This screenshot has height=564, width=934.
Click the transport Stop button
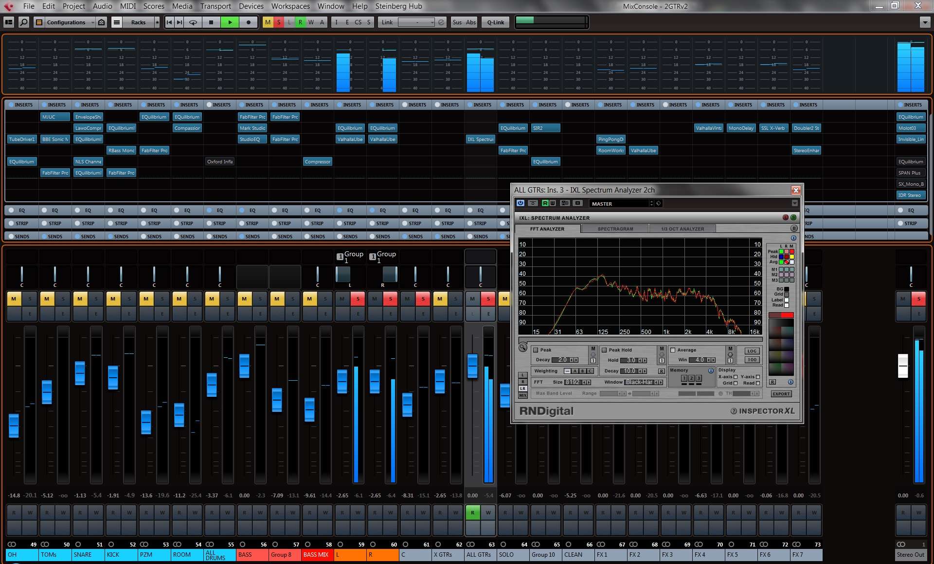click(211, 22)
